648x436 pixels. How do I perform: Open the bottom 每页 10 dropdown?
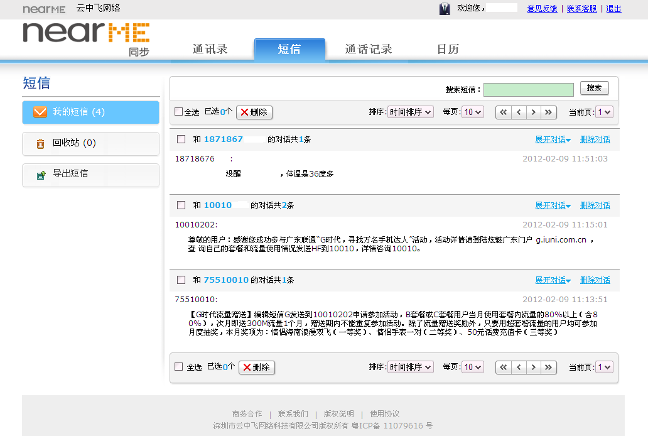[473, 367]
